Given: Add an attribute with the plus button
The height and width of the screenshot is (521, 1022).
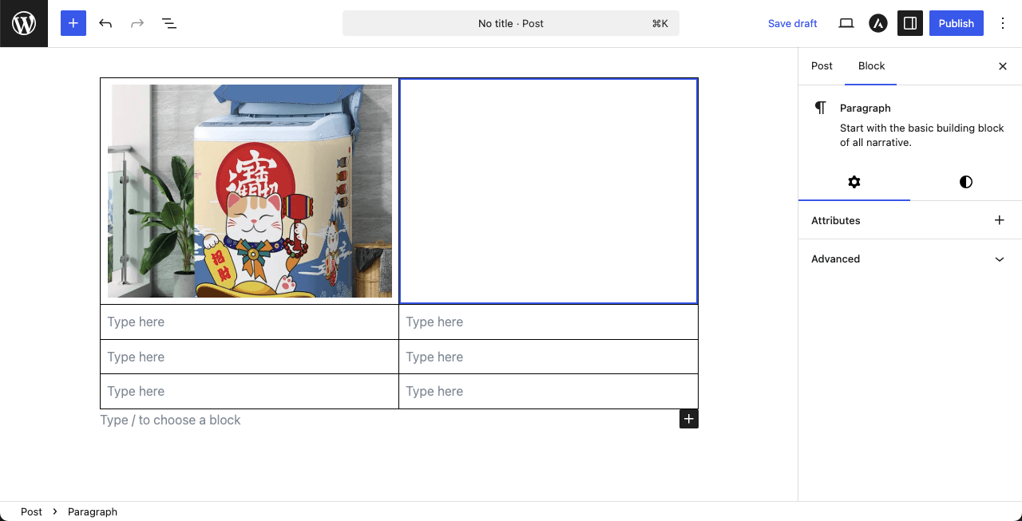Looking at the screenshot, I should click(x=1000, y=220).
